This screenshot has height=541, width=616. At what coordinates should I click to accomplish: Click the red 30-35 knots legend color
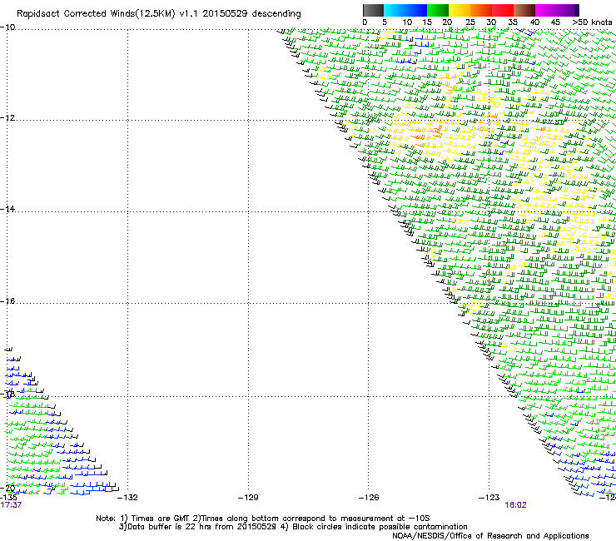[503, 10]
